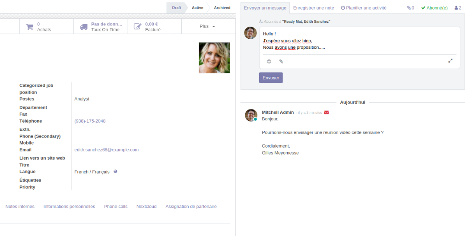Click email edith.sanchez68@example.com
Viewport: 469px width, 236px height.
tap(107, 150)
